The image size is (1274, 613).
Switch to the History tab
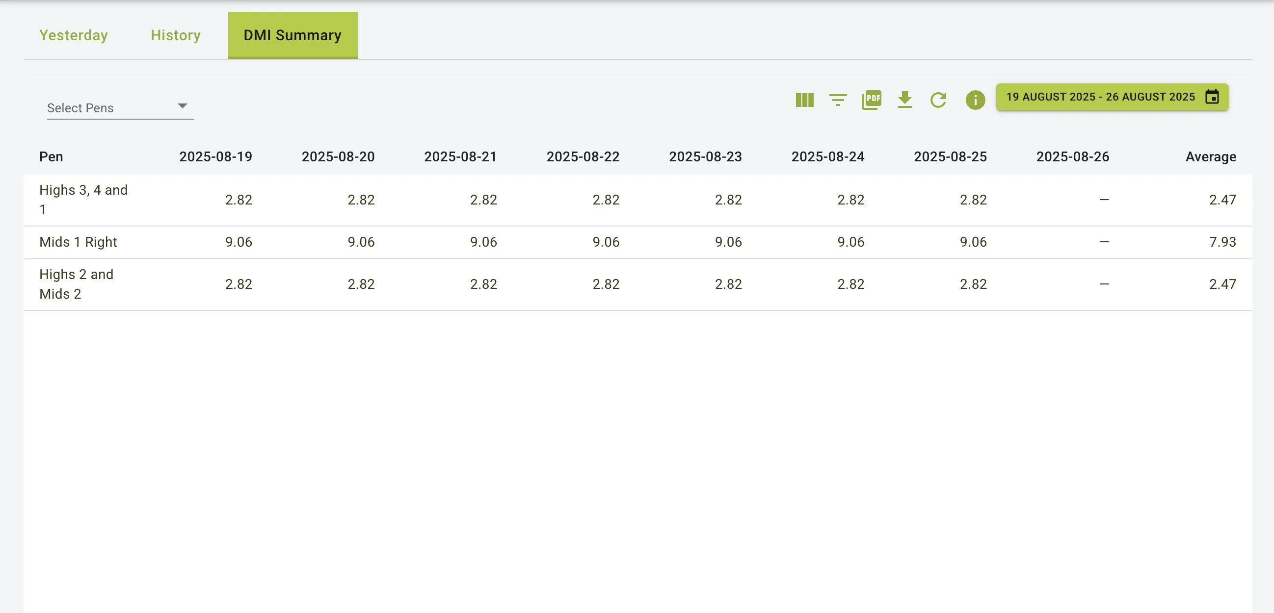tap(176, 35)
